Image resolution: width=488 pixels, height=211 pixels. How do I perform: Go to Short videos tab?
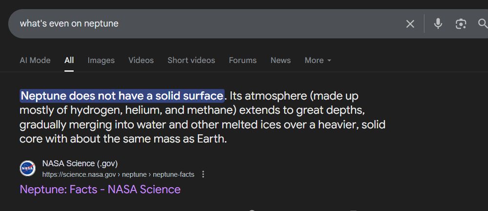click(191, 60)
